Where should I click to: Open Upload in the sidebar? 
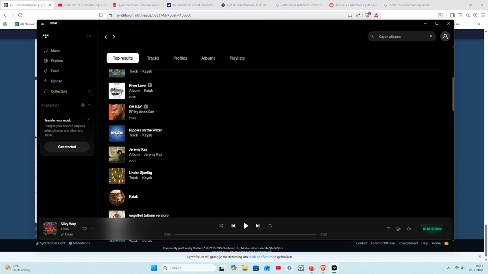coord(56,81)
